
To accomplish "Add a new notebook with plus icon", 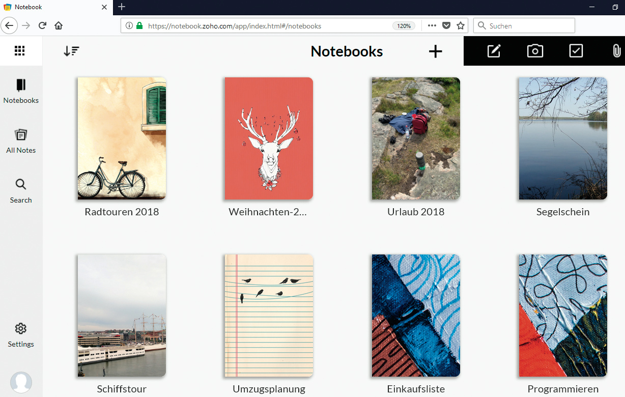I will click(x=435, y=51).
